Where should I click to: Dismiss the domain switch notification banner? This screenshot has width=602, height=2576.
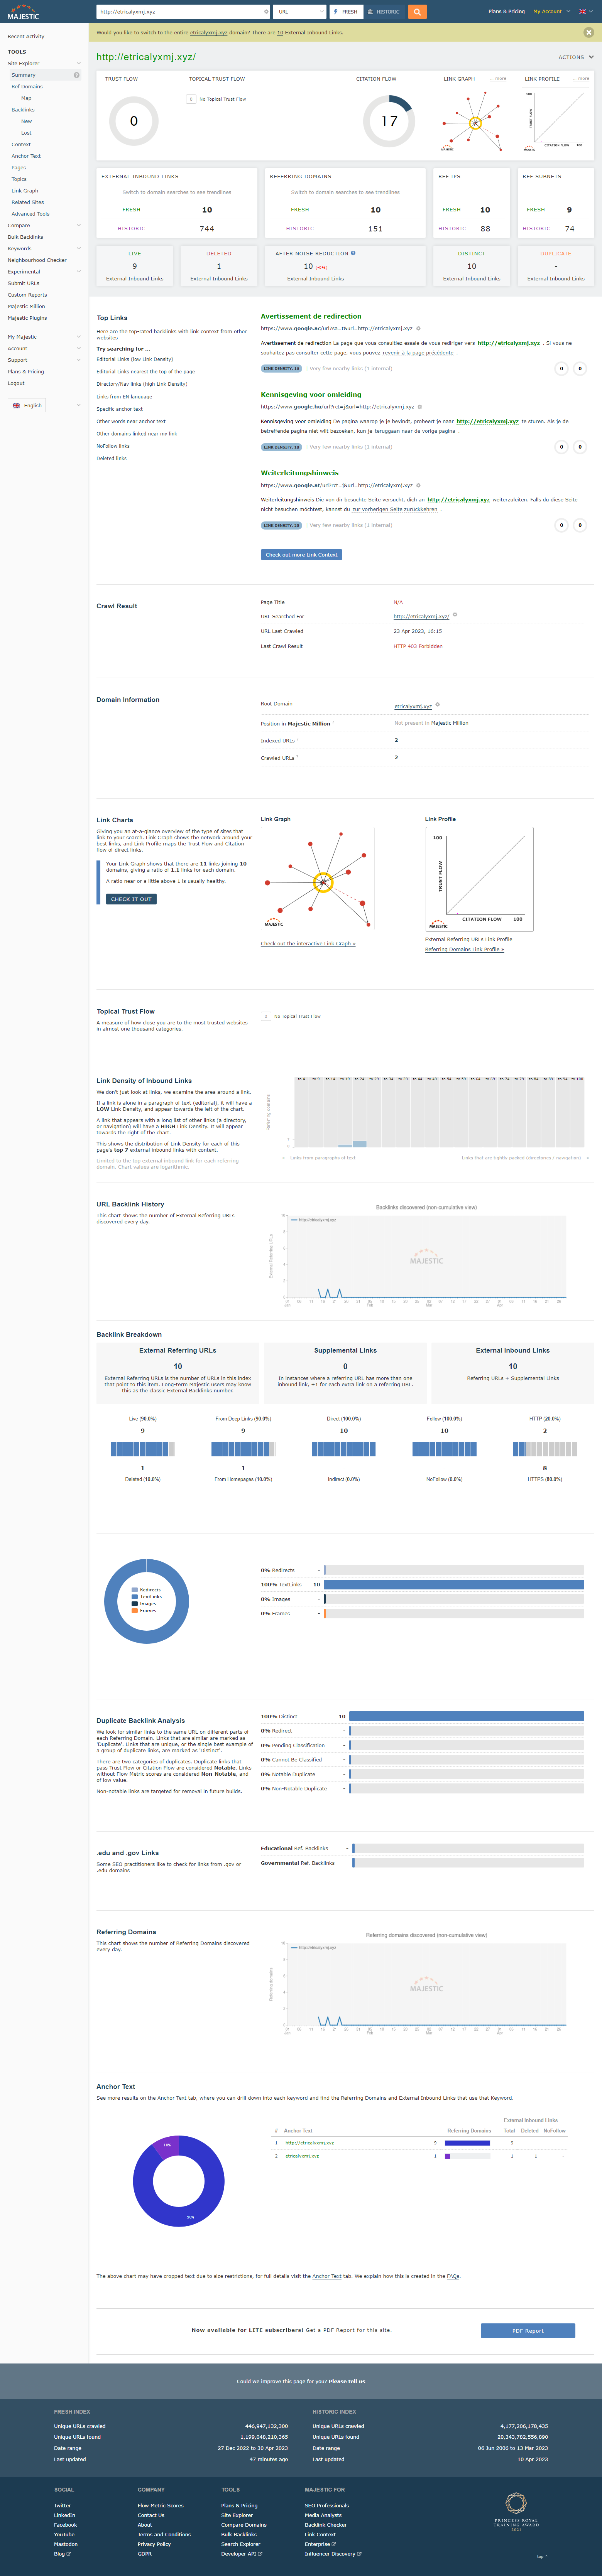point(588,32)
